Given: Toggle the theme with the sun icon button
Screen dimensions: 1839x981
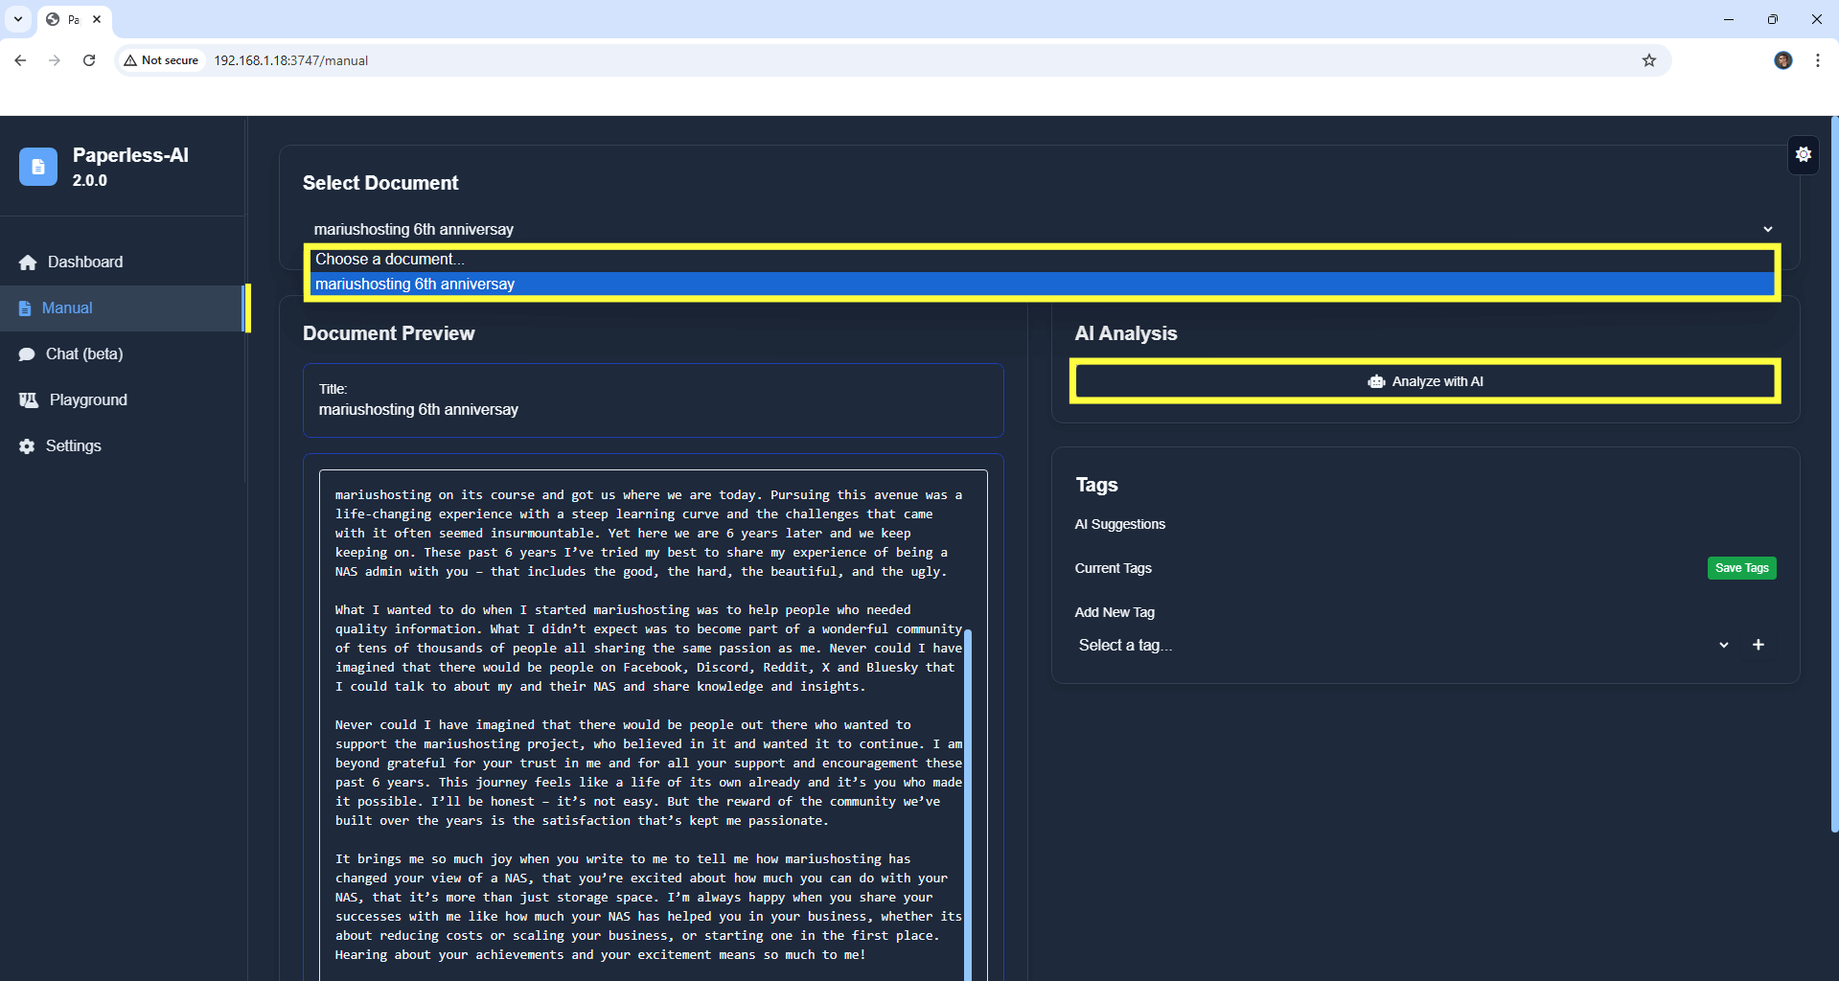Looking at the screenshot, I should point(1804,154).
